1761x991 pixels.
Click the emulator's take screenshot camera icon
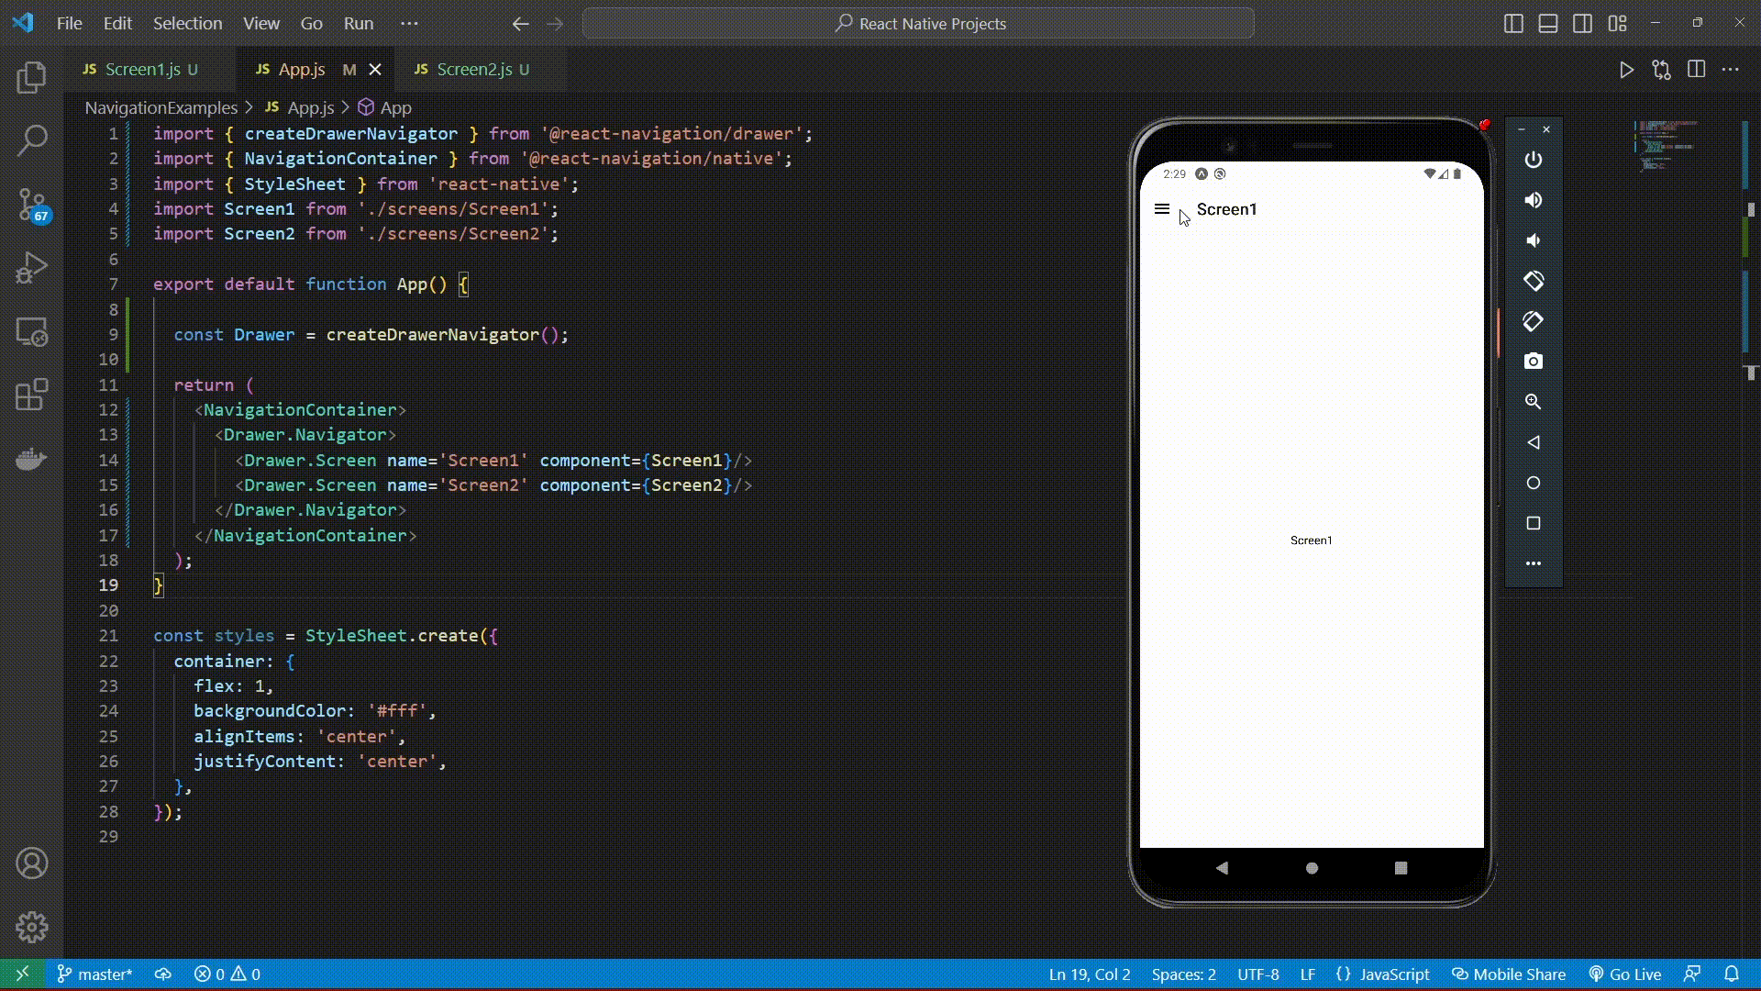pos(1534,362)
